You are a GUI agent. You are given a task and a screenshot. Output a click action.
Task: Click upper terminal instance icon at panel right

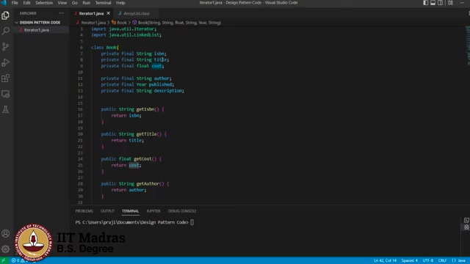pos(466,220)
